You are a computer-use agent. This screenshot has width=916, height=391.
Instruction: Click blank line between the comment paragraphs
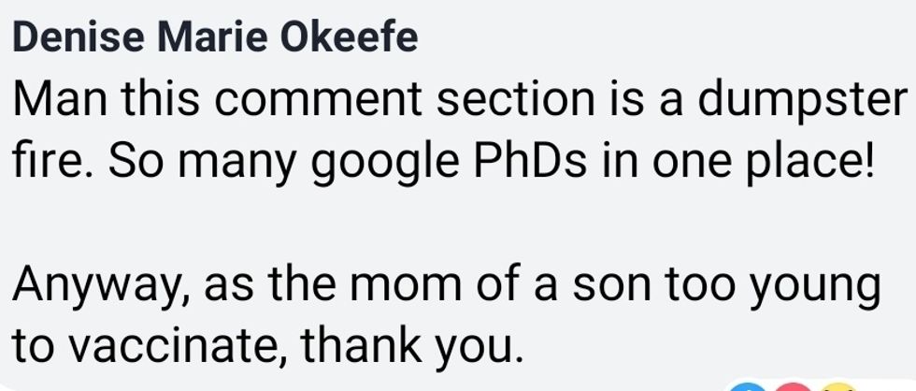click(458, 224)
